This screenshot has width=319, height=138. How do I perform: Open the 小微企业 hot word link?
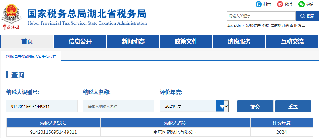[x=289, y=26]
